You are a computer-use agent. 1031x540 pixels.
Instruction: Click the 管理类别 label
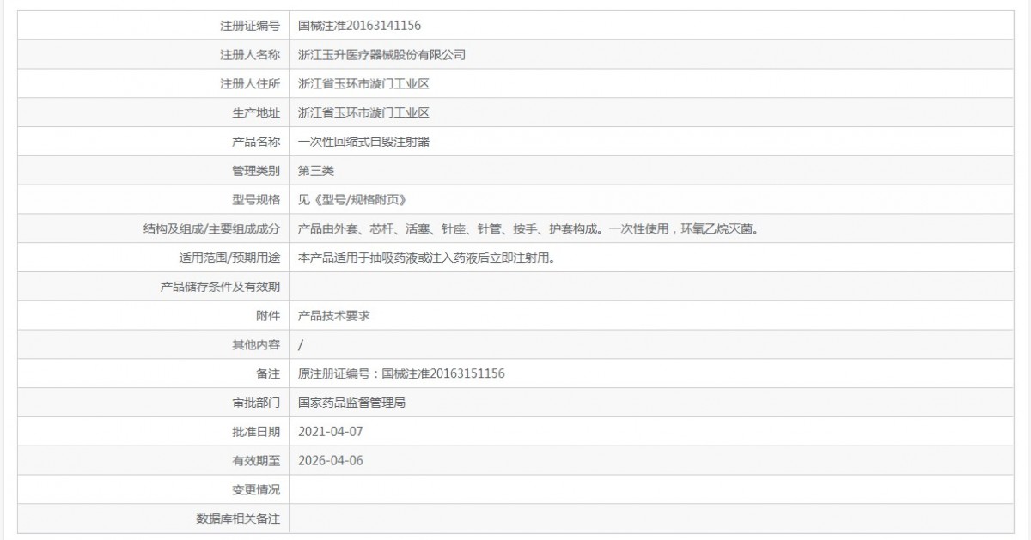tap(256, 171)
